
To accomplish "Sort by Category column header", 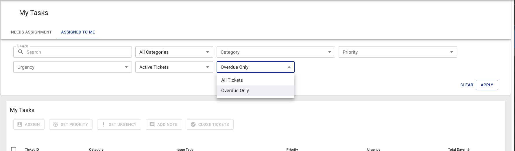I will tap(96, 149).
